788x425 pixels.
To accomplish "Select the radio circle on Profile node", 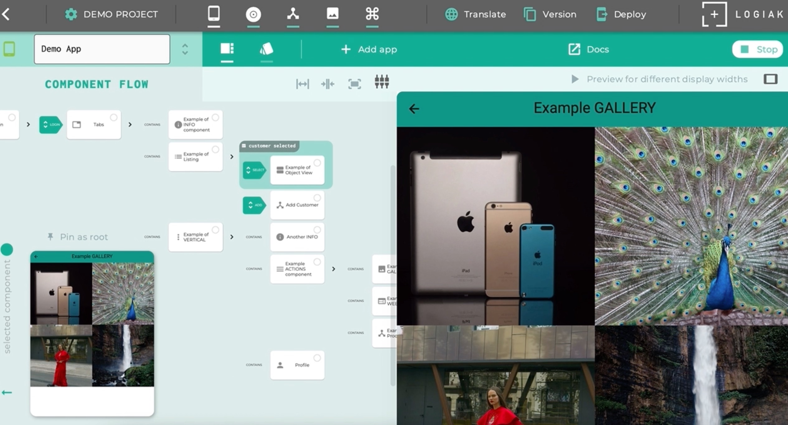I will [317, 358].
